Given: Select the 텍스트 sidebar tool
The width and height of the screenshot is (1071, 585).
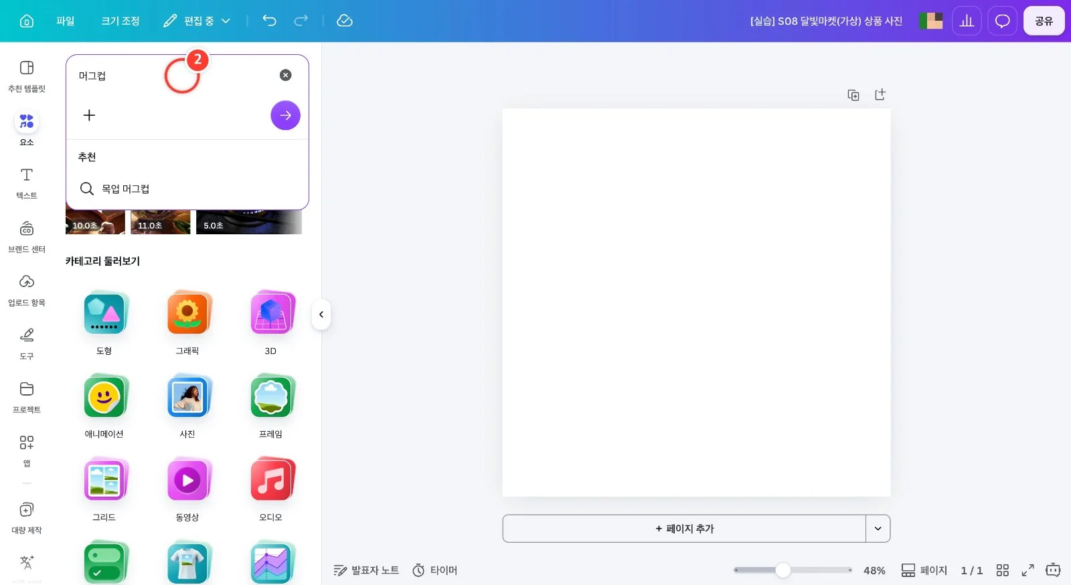Looking at the screenshot, I should point(27,183).
